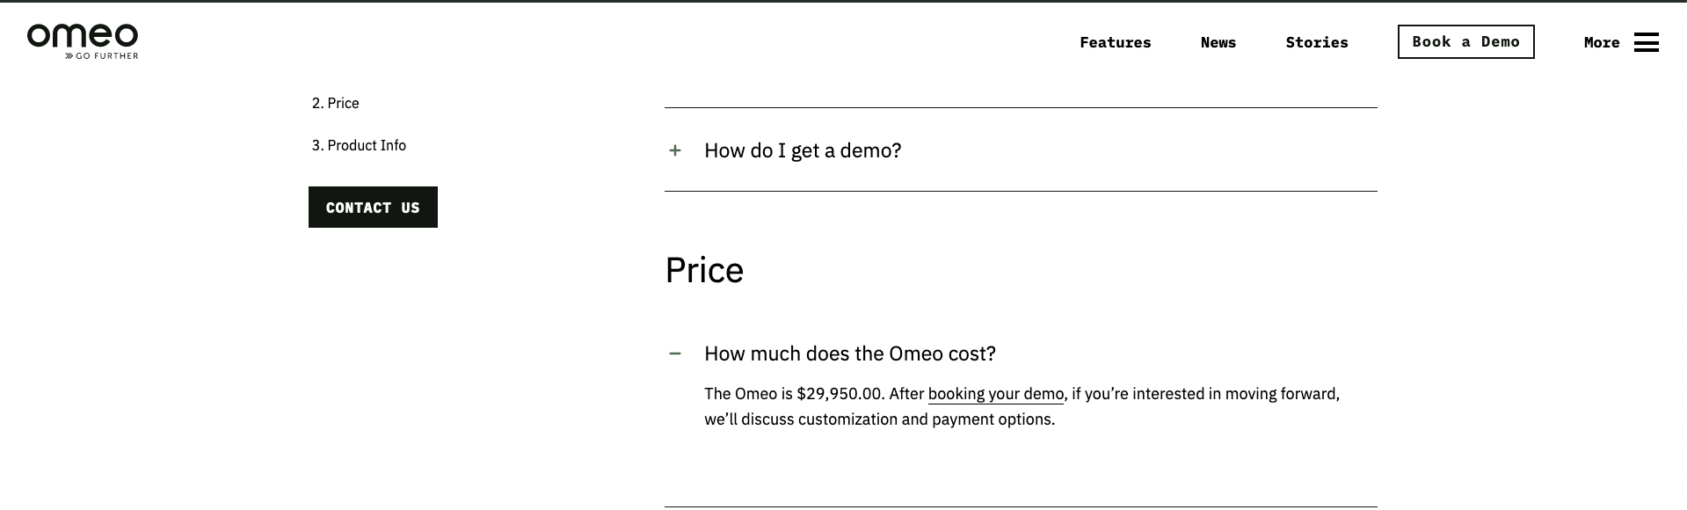Select the Features navigation item
Image resolution: width=1687 pixels, height=510 pixels.
click(1115, 42)
